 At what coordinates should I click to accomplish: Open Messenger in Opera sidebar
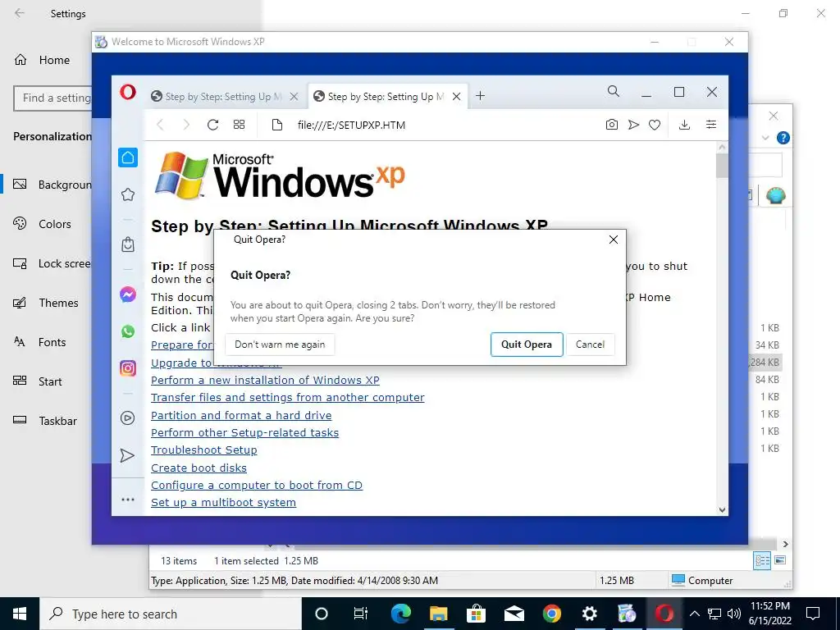coord(127,294)
